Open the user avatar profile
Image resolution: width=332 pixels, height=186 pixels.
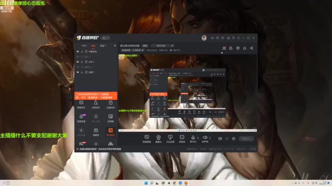(x=204, y=38)
